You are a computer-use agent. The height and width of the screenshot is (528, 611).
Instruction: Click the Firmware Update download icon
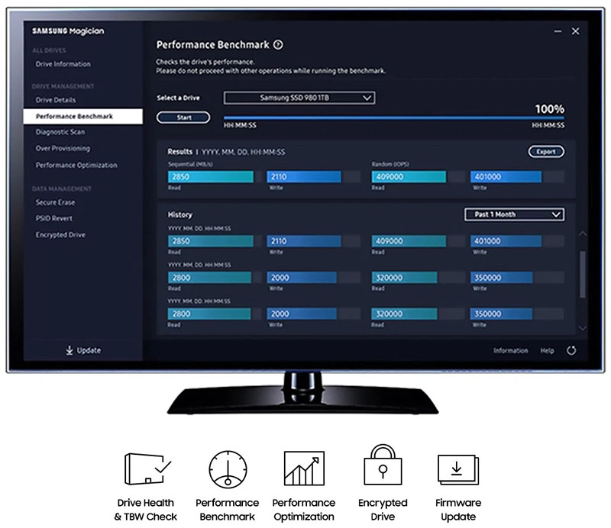click(457, 469)
